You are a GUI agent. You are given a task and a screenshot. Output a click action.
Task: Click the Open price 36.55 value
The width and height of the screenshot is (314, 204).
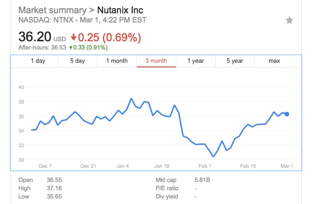pos(54,180)
